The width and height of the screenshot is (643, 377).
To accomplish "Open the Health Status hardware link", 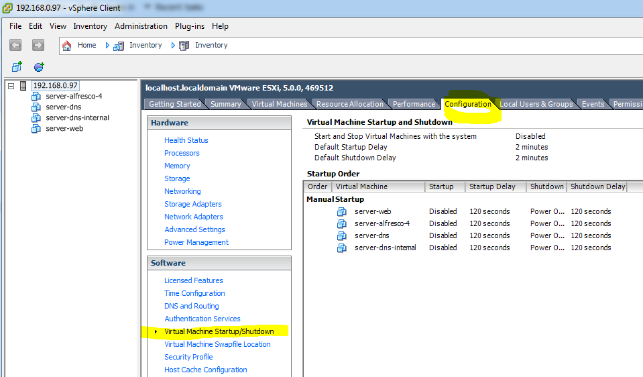I will coord(186,140).
